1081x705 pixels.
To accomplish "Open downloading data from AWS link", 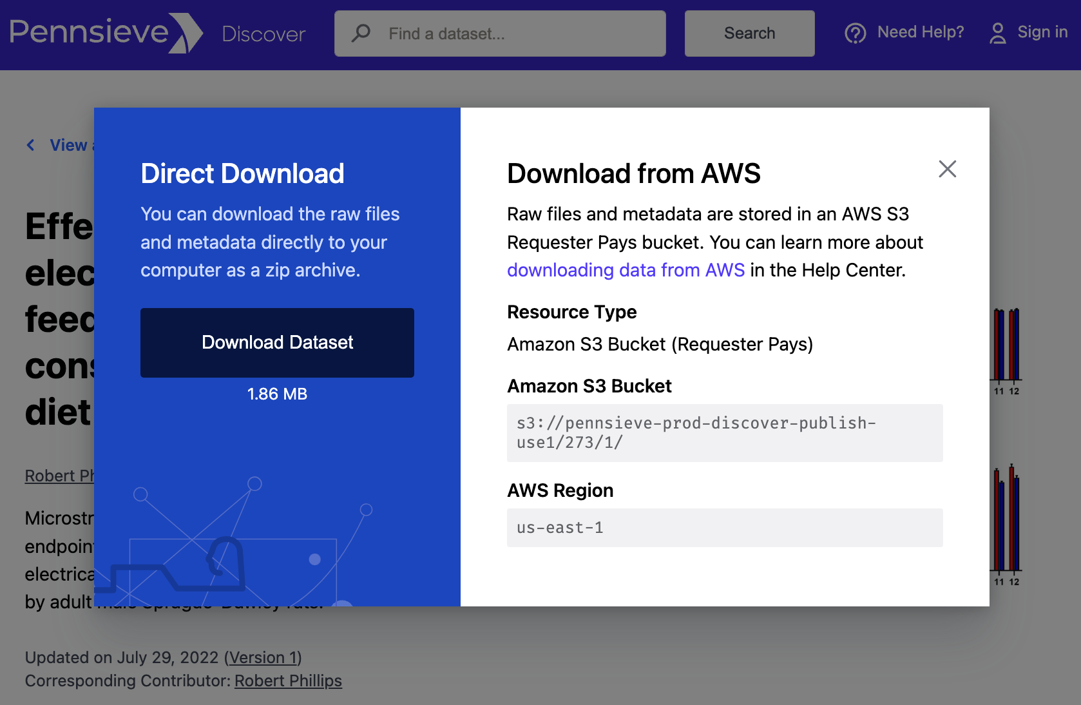I will 626,270.
